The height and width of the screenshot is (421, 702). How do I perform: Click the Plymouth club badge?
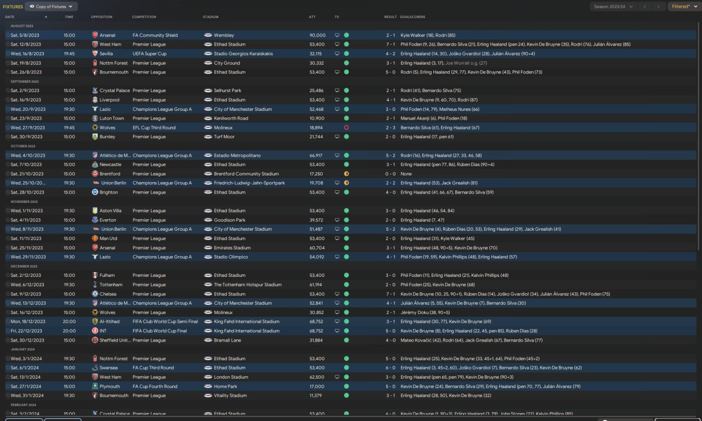[95, 386]
